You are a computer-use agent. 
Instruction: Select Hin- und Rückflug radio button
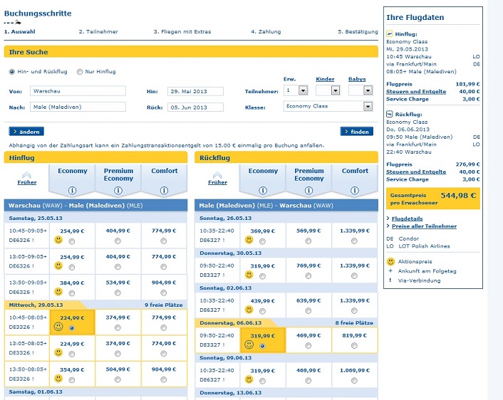12,72
